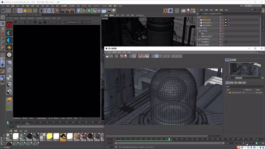Viewport: 265px width, 149px height.
Task: Click the Undo arrow icon
Action: click(x=4, y=11)
